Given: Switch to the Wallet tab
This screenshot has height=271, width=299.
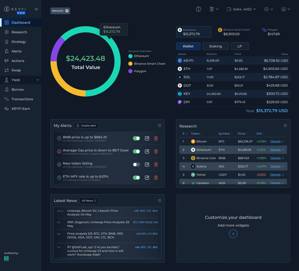Looking at the screenshot, I should [188, 46].
